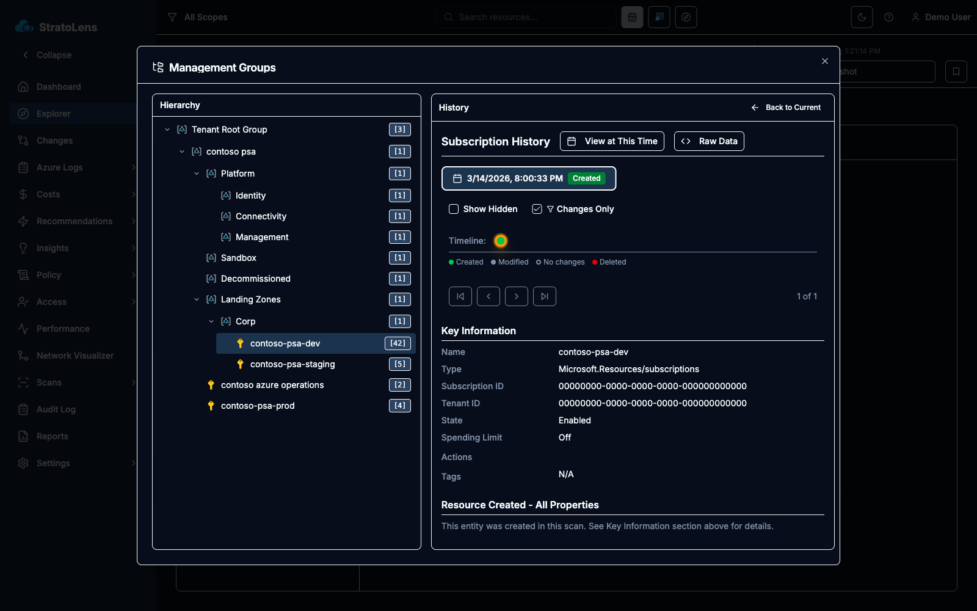Collapse contoso psa node chevron
Image resolution: width=977 pixels, height=611 pixels.
182,152
